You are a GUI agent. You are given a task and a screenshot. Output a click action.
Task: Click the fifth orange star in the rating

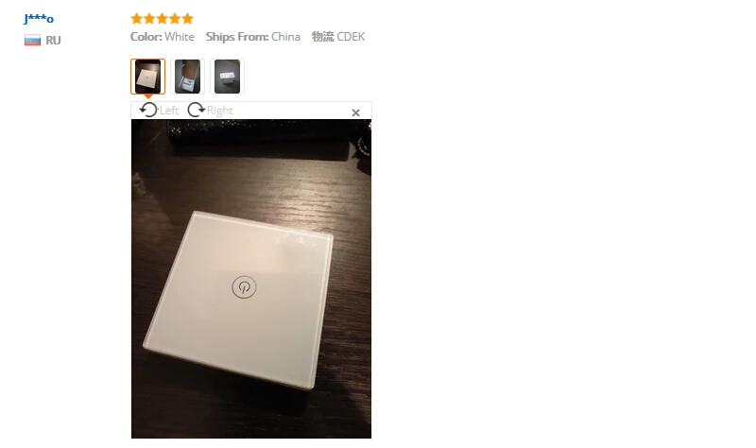pos(187,19)
